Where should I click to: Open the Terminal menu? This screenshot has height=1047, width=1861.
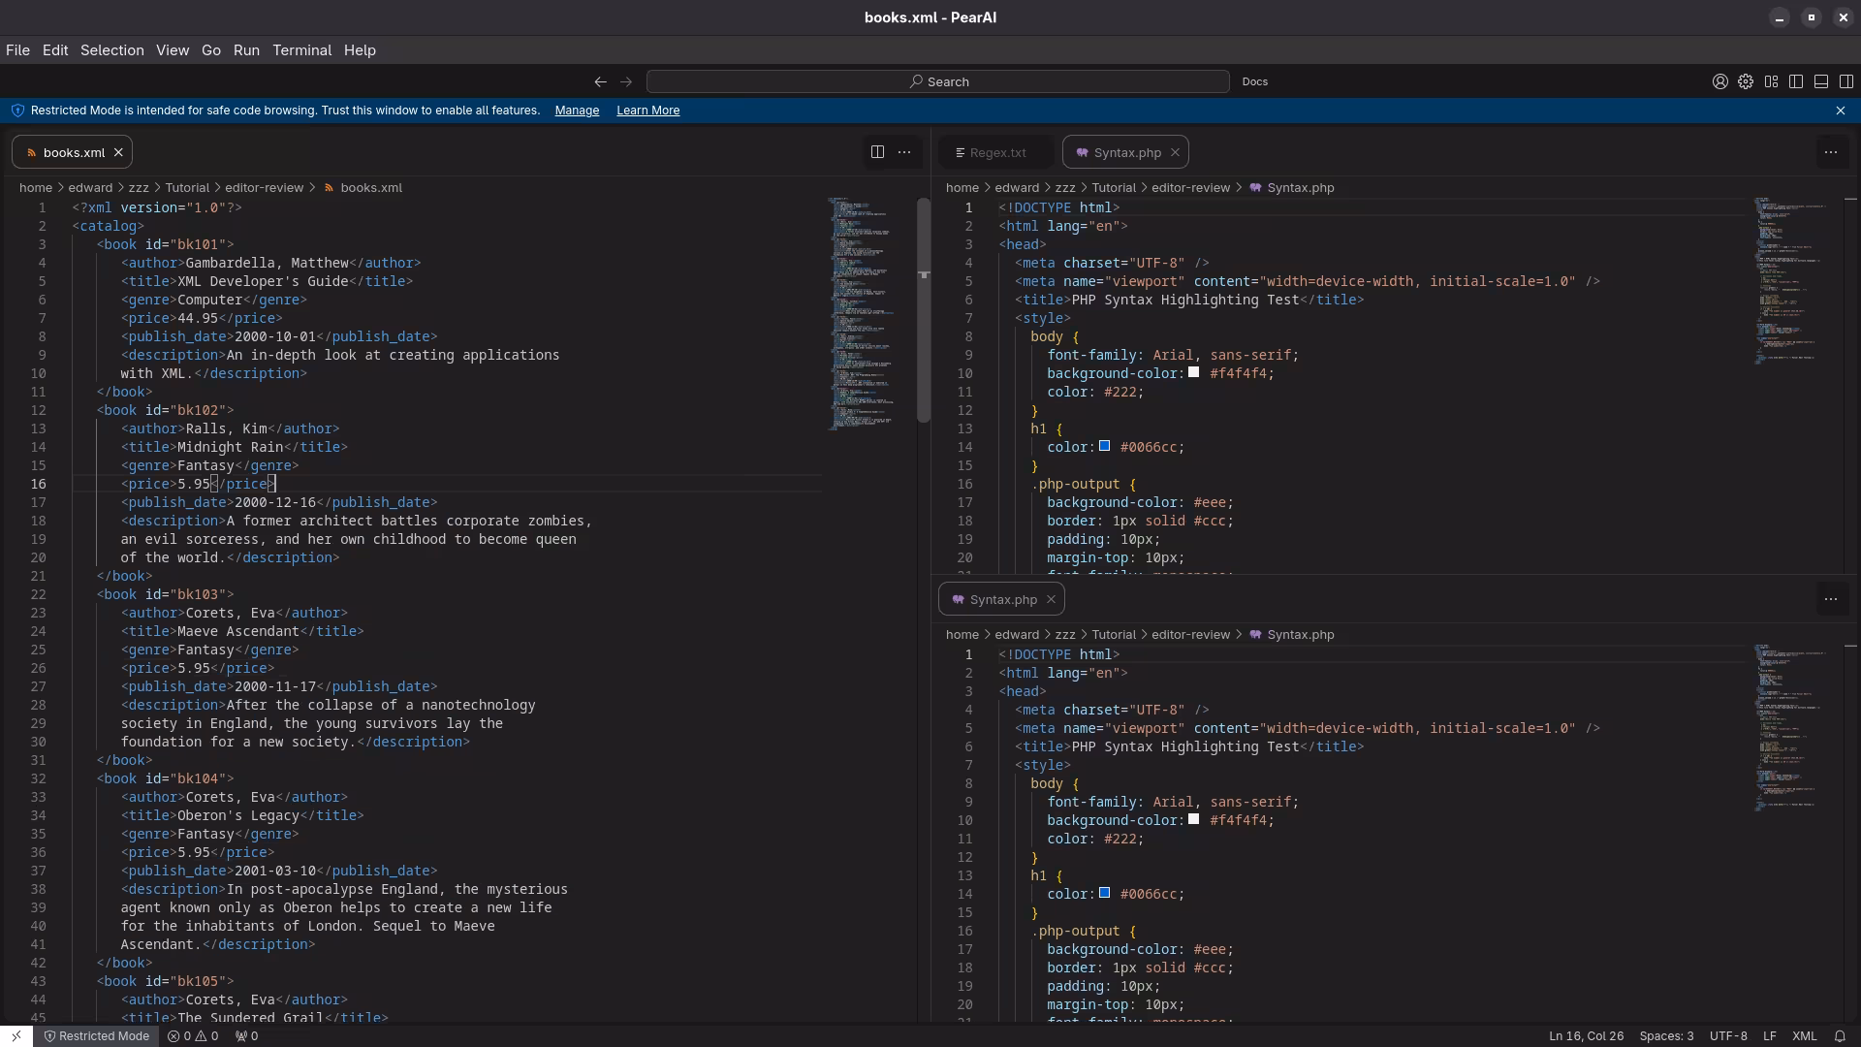tap(301, 50)
